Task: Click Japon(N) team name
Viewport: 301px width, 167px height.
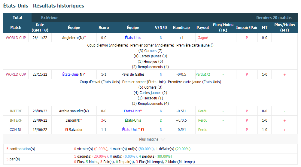Action: click(x=73, y=120)
